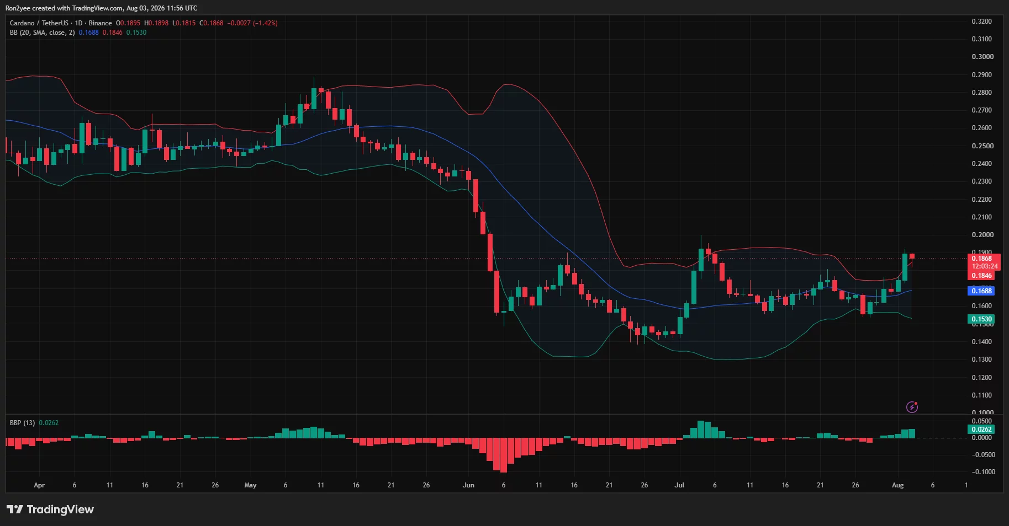This screenshot has width=1009, height=526.
Task: Click the green 0.1530 lower band axis label
Action: click(982, 319)
